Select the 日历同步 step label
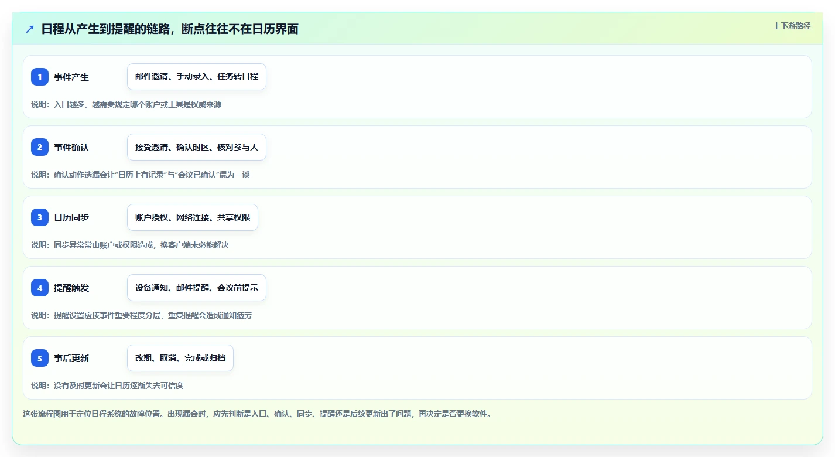835x457 pixels. [71, 217]
